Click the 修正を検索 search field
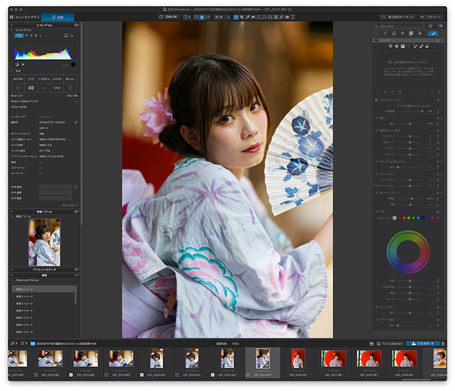The image size is (455, 391). click(x=399, y=26)
